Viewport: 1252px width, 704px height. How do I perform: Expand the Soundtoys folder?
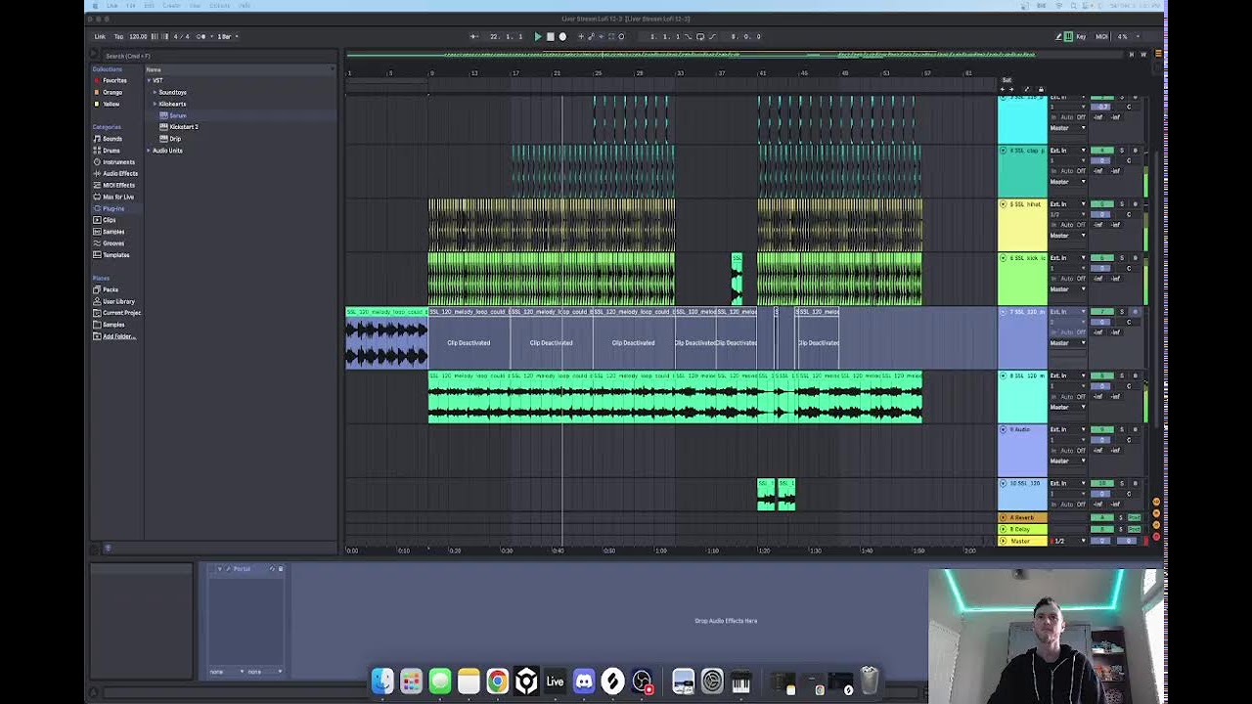pos(155,92)
